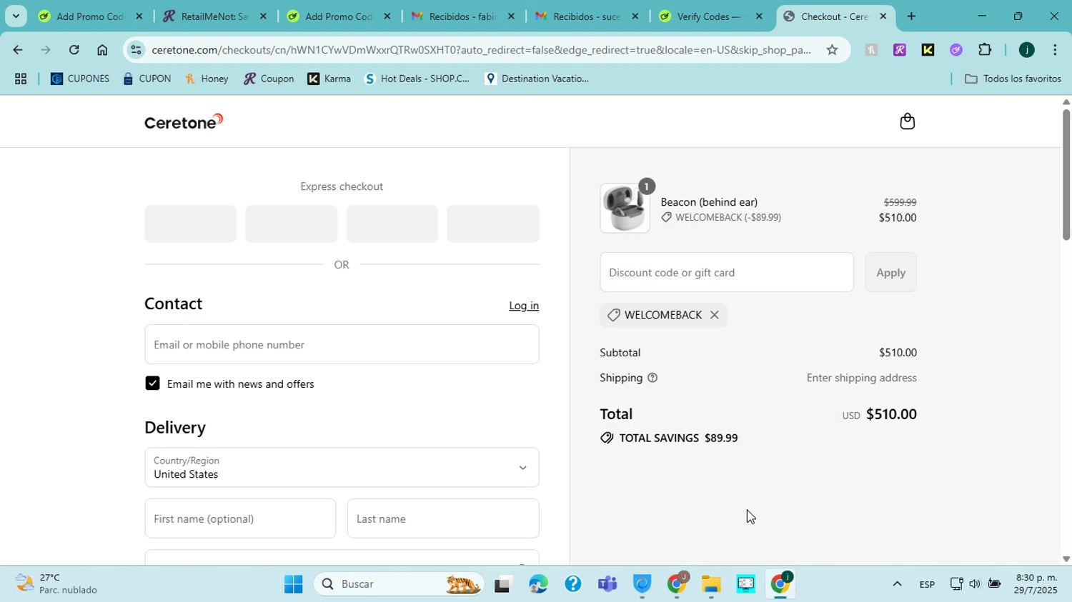This screenshot has height=602, width=1072.
Task: Open the weather widget on taskbar
Action: click(x=57, y=584)
